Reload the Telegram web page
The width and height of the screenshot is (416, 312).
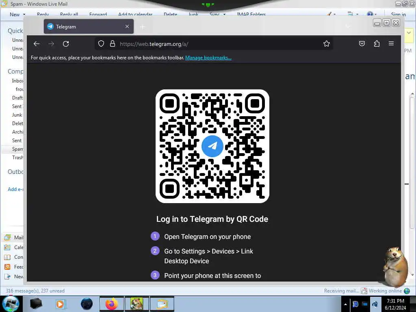coord(66,44)
